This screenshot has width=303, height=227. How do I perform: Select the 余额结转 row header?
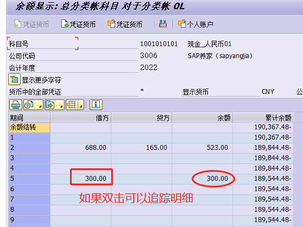29,128
